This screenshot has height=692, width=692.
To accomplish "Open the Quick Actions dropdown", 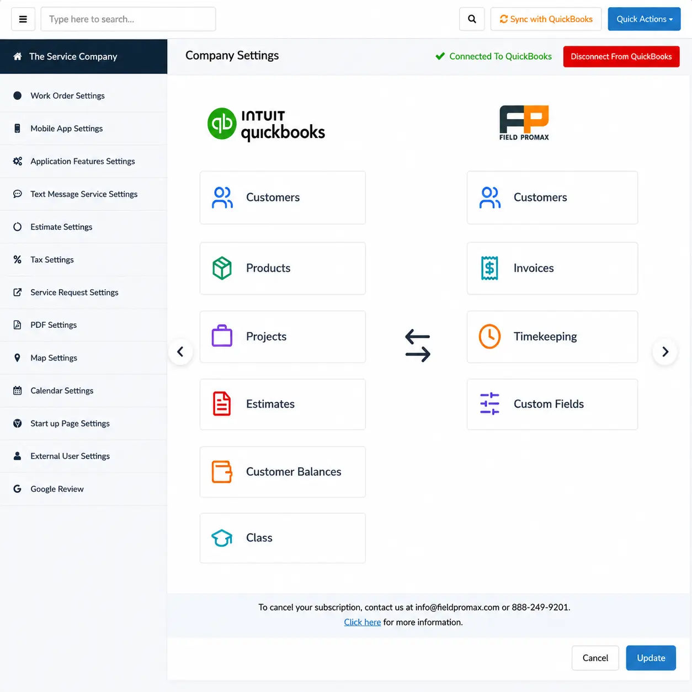I will point(644,19).
